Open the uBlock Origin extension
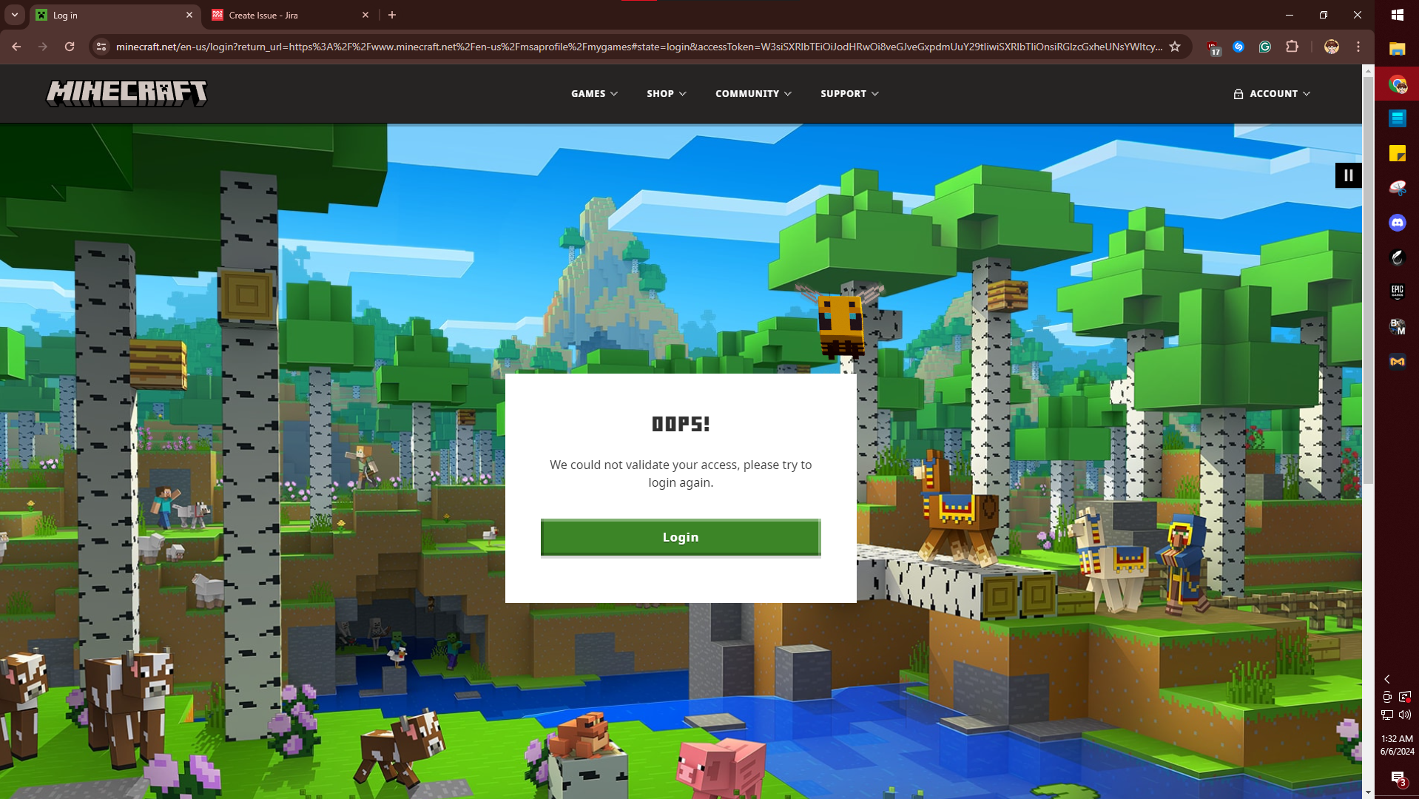This screenshot has height=799, width=1419. pos(1213,47)
